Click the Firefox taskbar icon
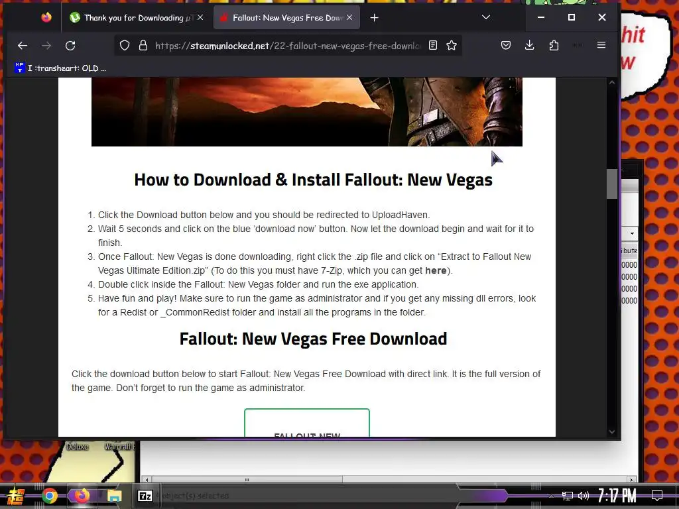Viewport: 679px width, 509px height. click(82, 496)
